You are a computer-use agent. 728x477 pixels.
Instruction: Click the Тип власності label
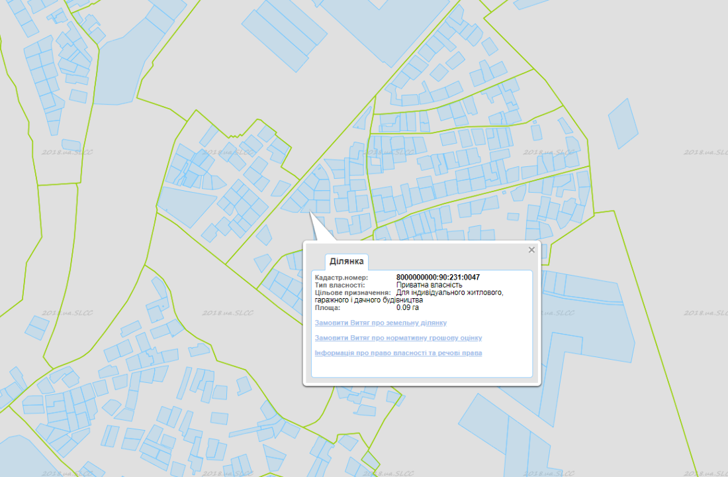pos(340,285)
